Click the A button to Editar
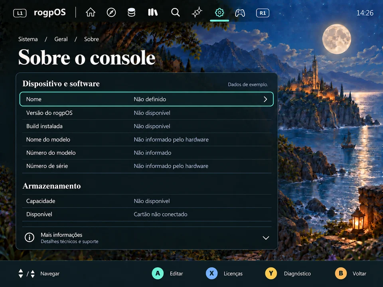Viewport: 383px width, 287px height. coord(158,273)
